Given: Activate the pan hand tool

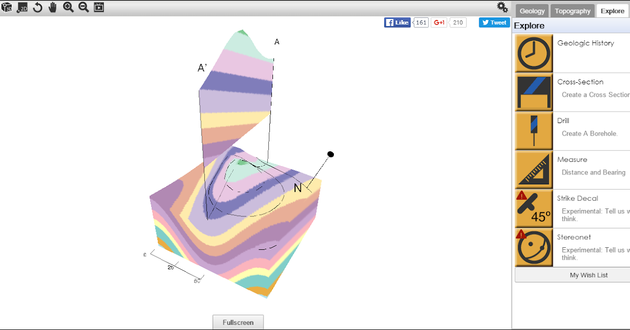Looking at the screenshot, I should (x=52, y=7).
